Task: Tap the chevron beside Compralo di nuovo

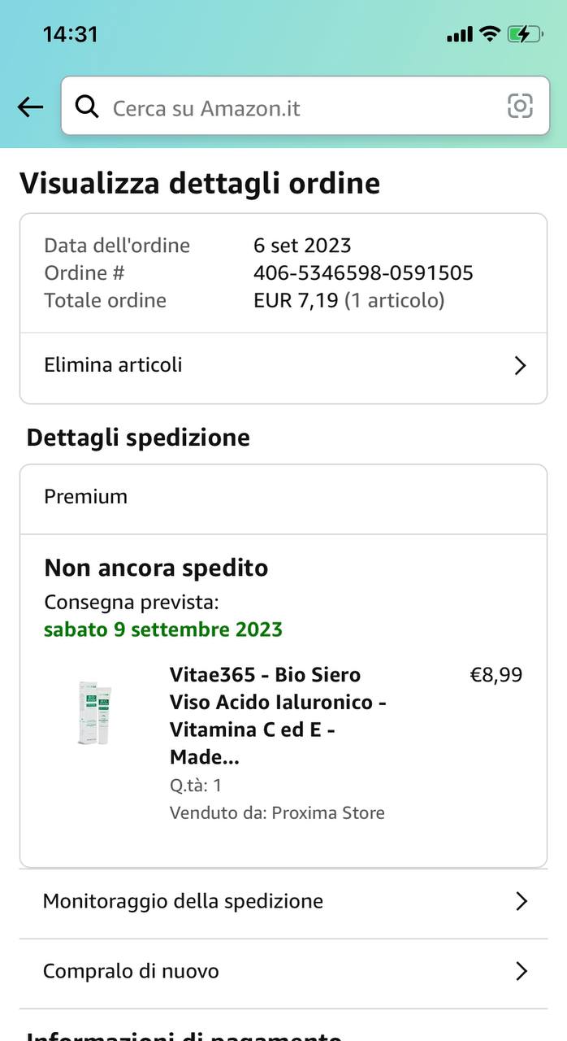Action: [522, 971]
